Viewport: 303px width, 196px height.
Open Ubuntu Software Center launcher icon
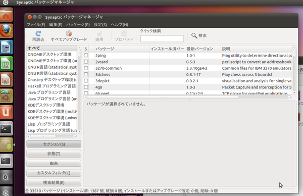tap(6, 96)
